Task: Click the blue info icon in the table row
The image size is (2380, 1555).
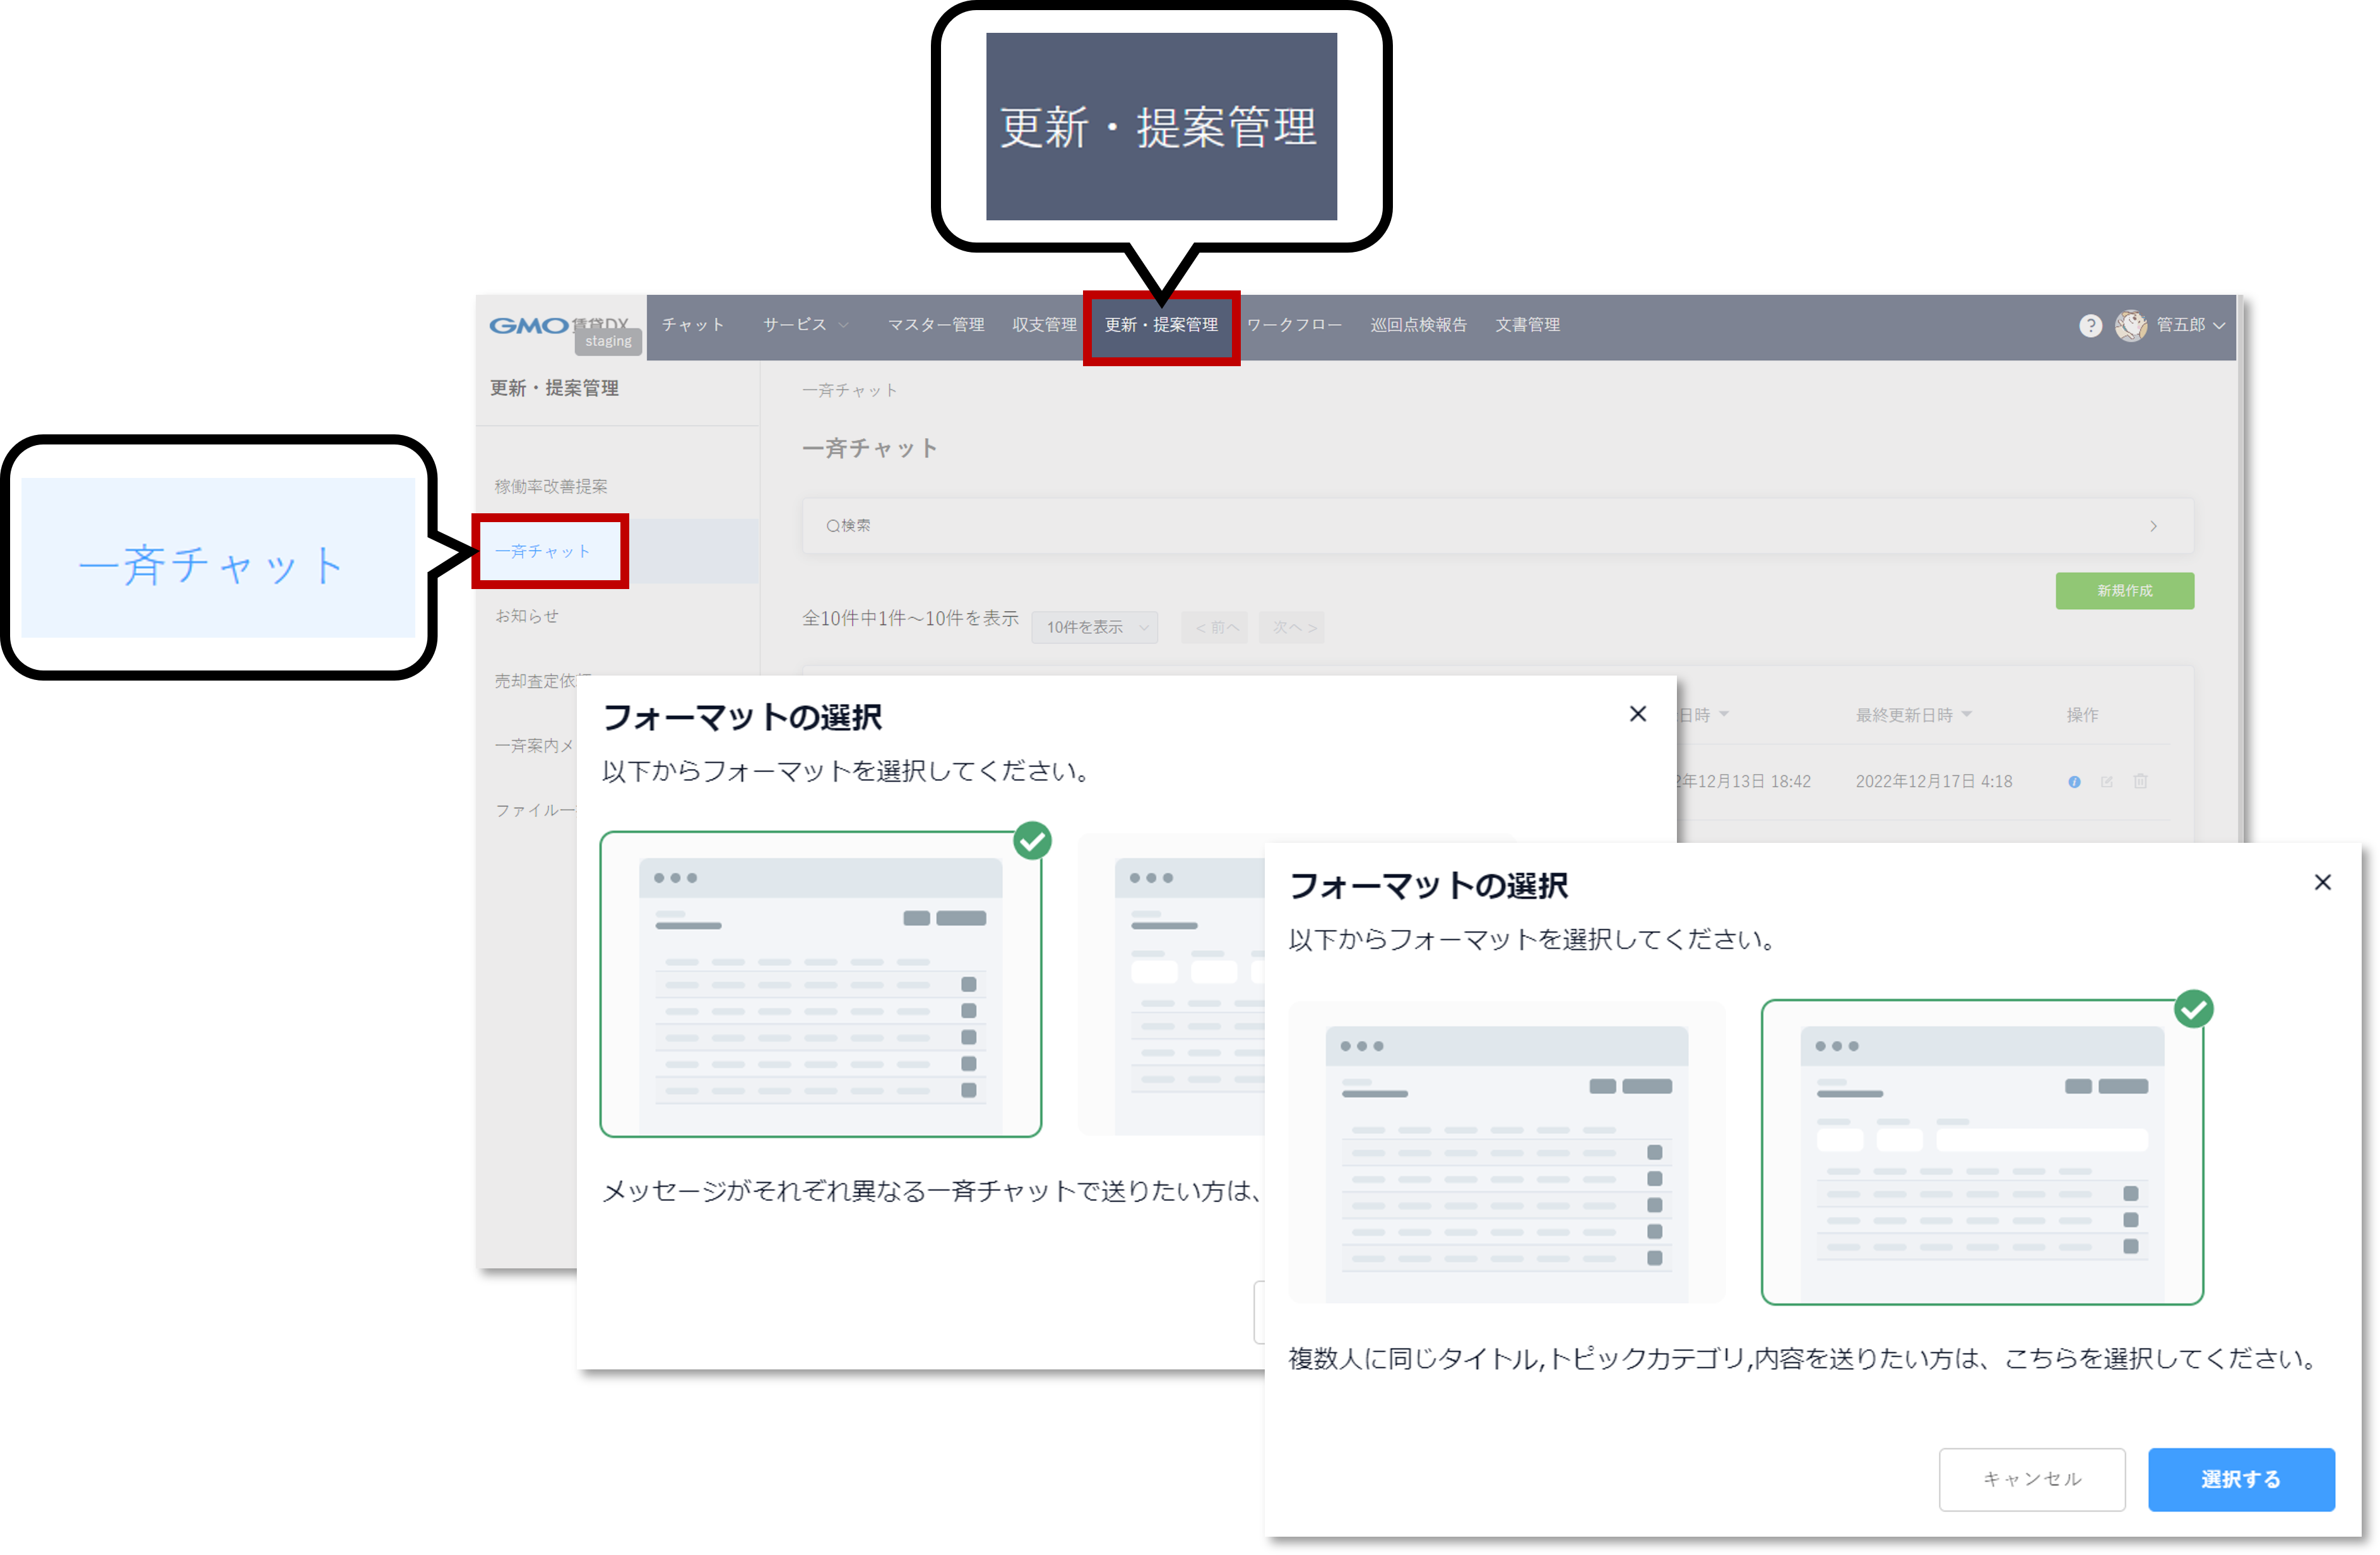Action: point(2074,782)
